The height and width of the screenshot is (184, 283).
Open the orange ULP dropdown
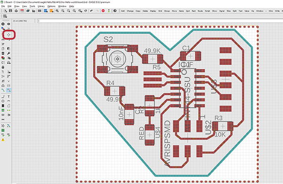point(51,11)
